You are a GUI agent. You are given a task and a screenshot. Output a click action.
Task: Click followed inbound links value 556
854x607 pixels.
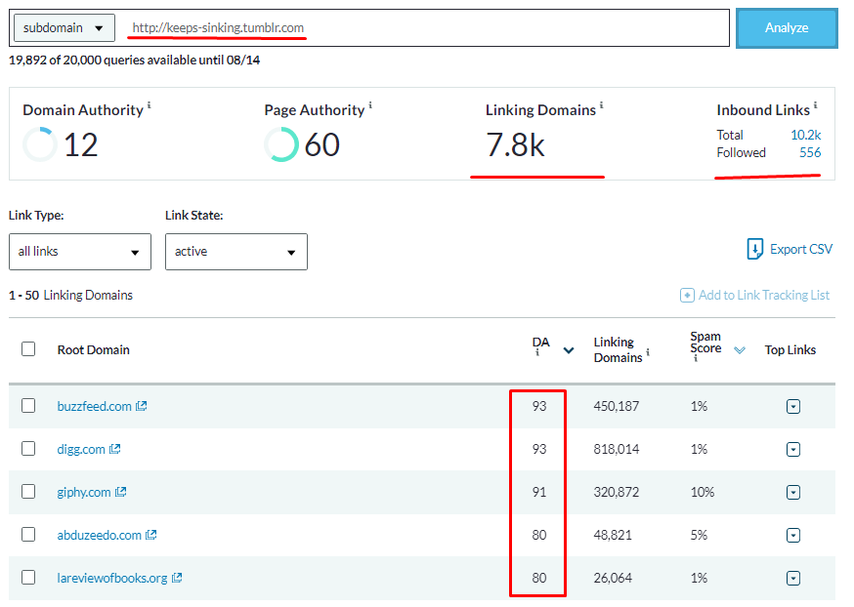point(810,152)
